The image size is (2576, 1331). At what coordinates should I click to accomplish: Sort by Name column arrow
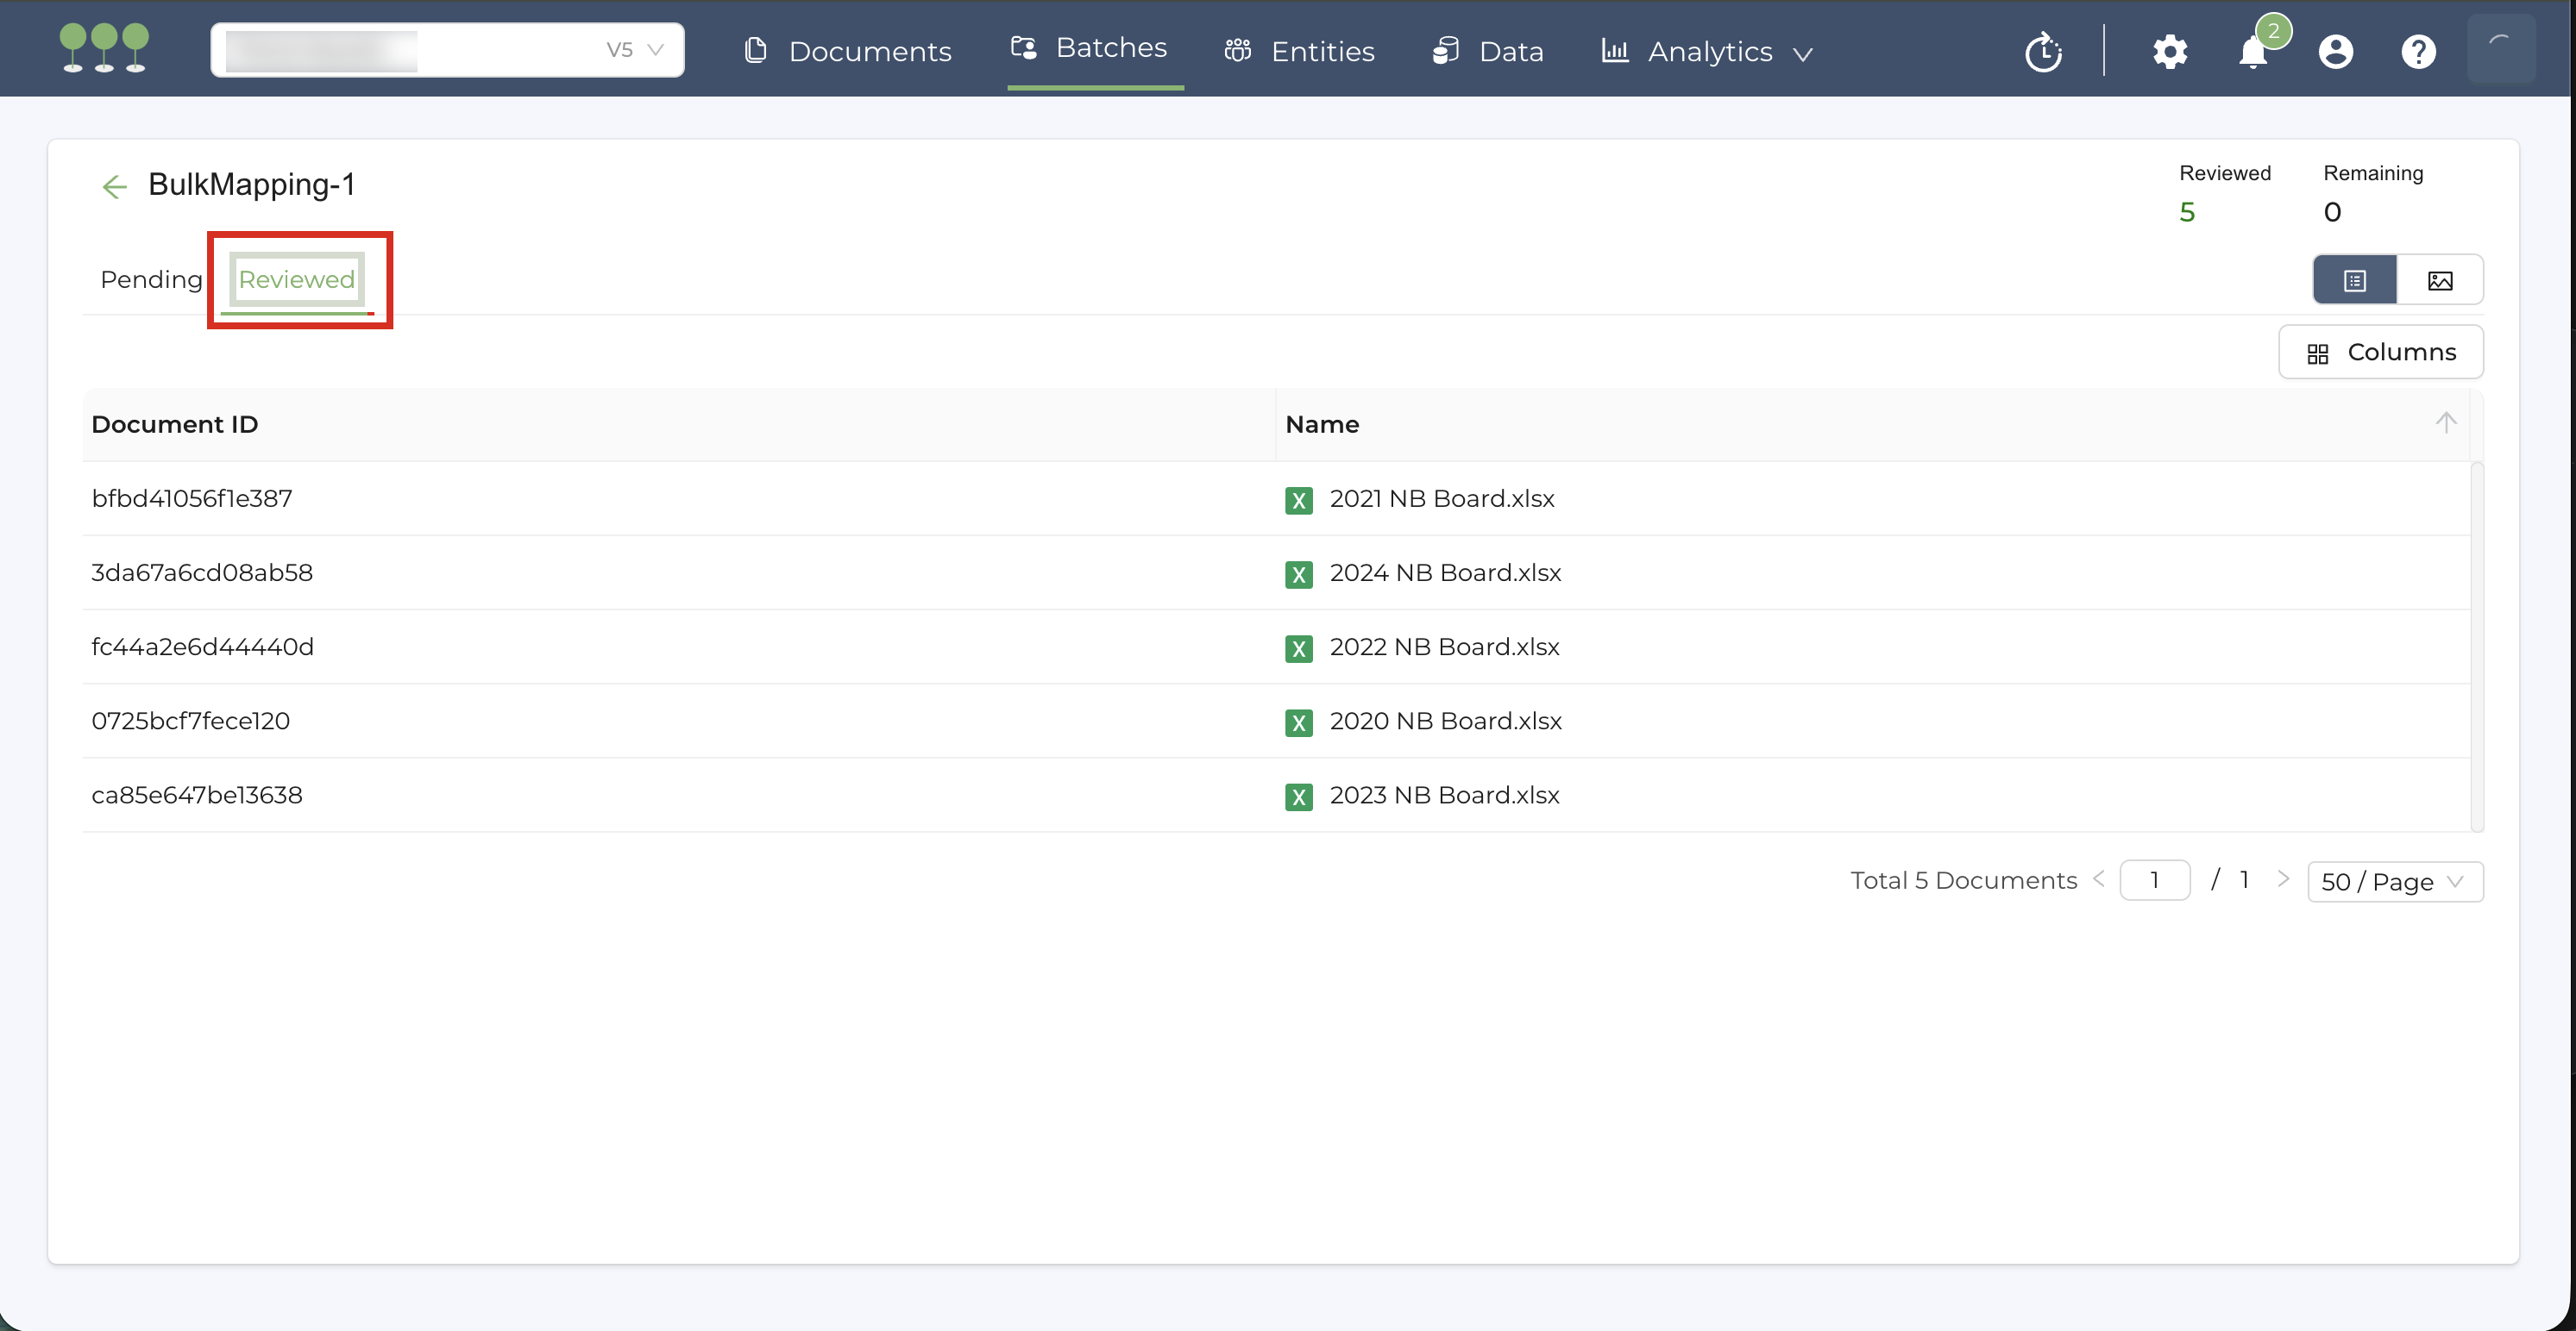[x=2445, y=423]
